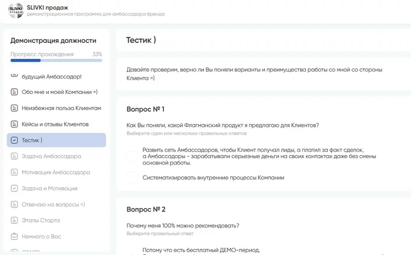Click the Демонстрация должности sidebar heading

(53, 41)
